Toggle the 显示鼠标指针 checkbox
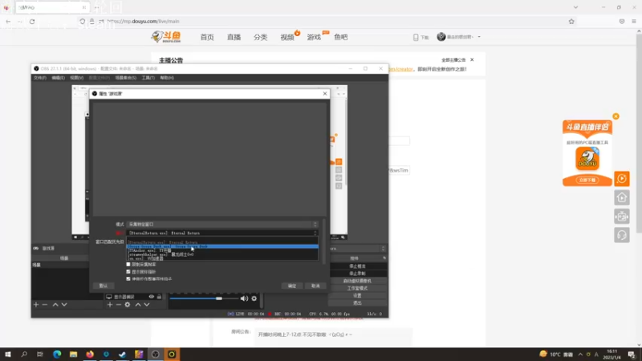The width and height of the screenshot is (642, 361). (128, 272)
